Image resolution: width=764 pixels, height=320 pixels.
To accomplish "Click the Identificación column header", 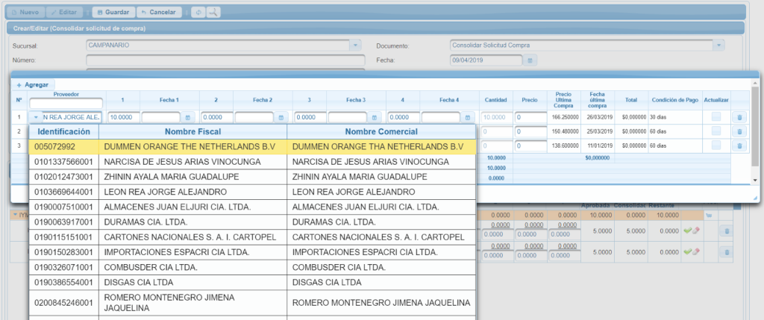I will tap(64, 131).
